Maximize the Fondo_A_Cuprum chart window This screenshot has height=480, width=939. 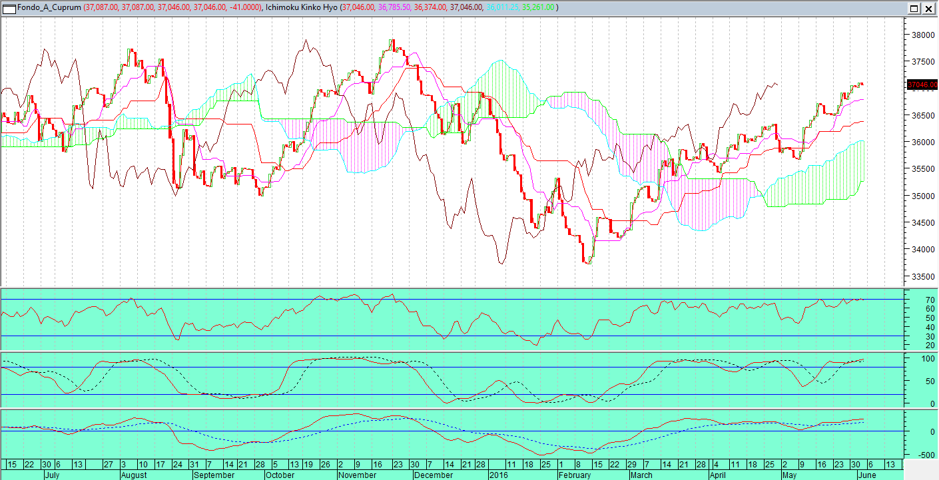point(914,7)
